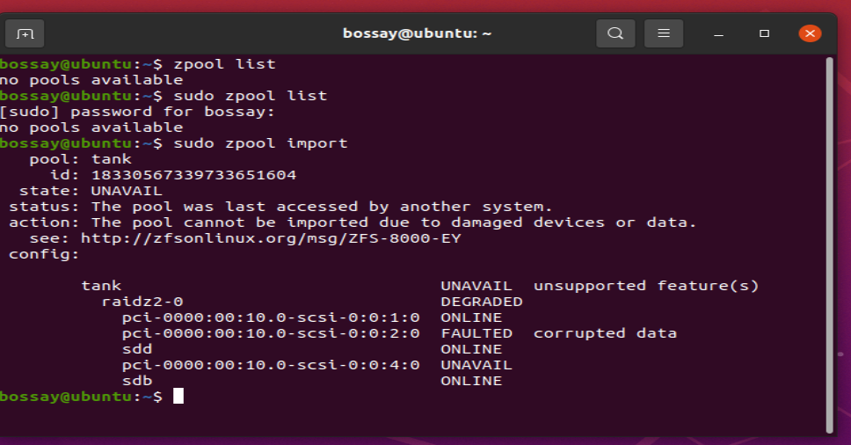
Task: Click the sdb device entry
Action: [x=137, y=381]
